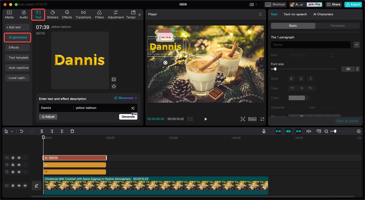Screen dimensions: 365x200
Task: Set case to title case Tt
Action: [x=310, y=88]
